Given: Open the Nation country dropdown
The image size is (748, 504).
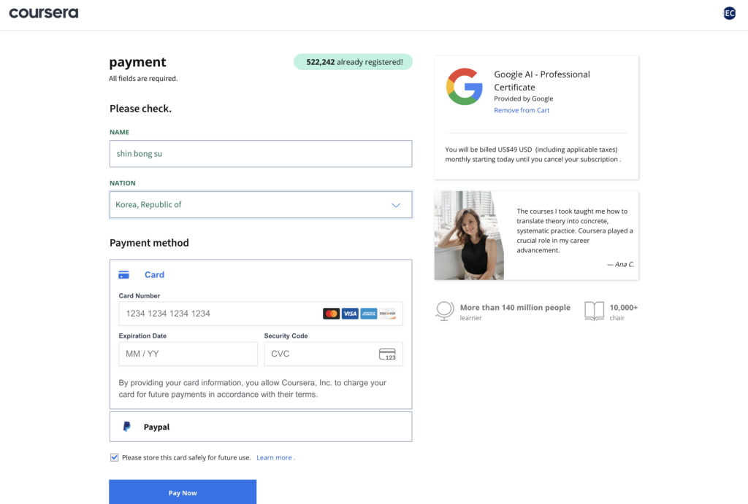Looking at the screenshot, I should tap(261, 205).
